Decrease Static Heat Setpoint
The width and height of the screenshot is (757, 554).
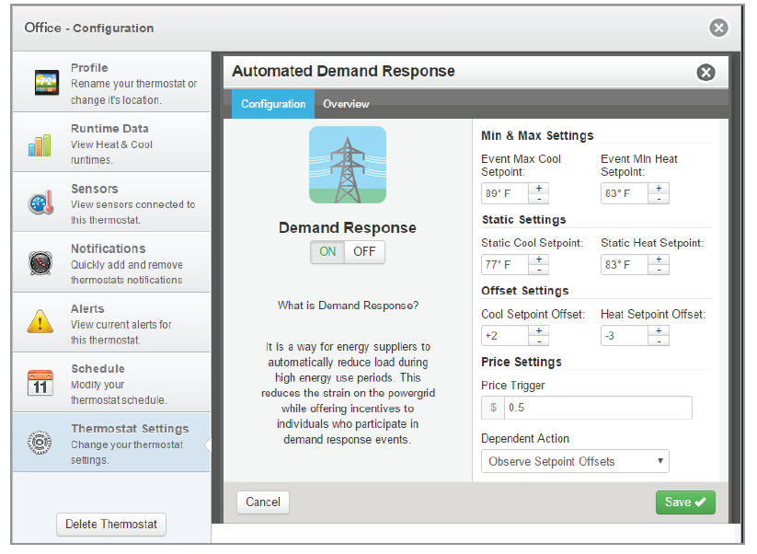point(659,270)
